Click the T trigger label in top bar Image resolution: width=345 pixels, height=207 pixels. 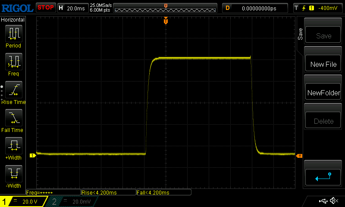(x=296, y=8)
